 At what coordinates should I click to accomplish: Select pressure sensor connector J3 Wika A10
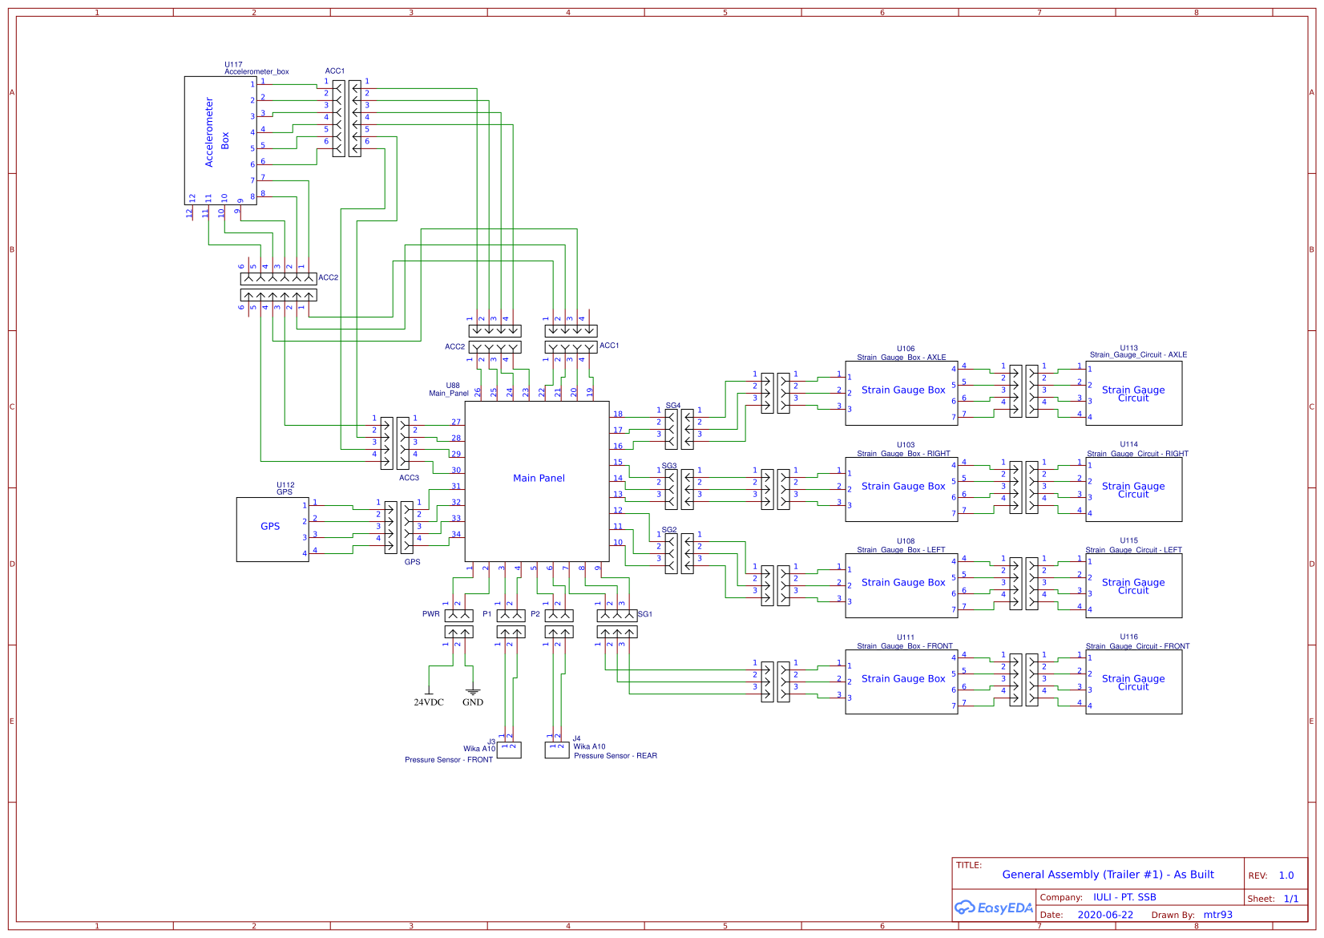click(508, 750)
